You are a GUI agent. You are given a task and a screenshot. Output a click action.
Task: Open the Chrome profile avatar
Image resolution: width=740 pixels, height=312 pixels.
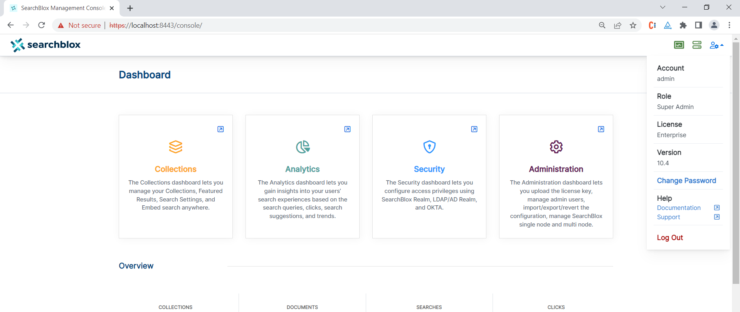pyautogui.click(x=714, y=25)
